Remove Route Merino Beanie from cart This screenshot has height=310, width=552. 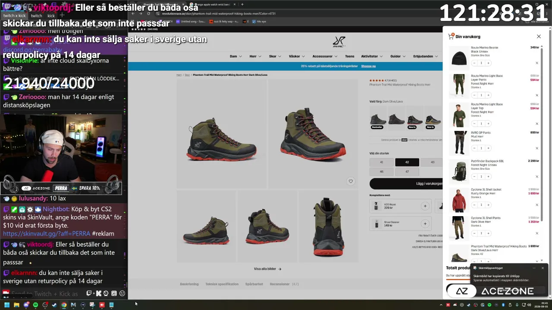537,63
